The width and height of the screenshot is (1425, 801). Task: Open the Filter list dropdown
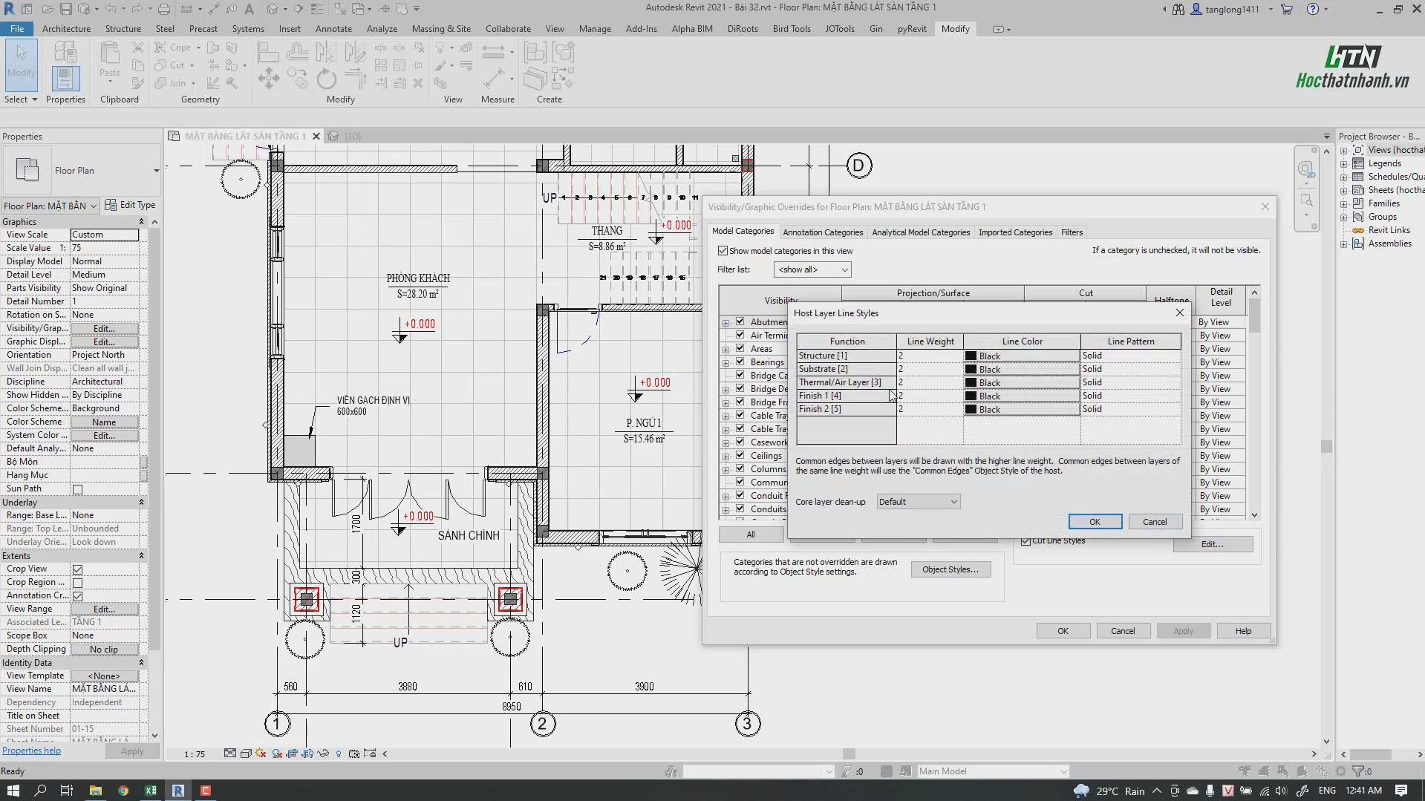(x=812, y=269)
